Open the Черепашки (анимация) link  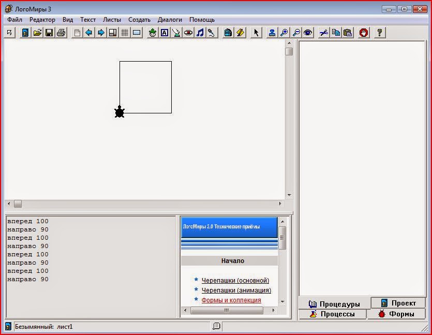[236, 290]
